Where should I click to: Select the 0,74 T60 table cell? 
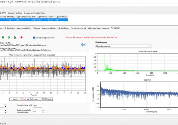pyautogui.click(x=52, y=20)
